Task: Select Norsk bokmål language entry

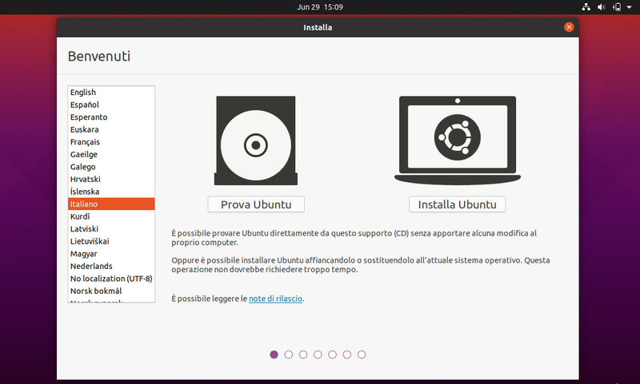Action: click(x=94, y=291)
